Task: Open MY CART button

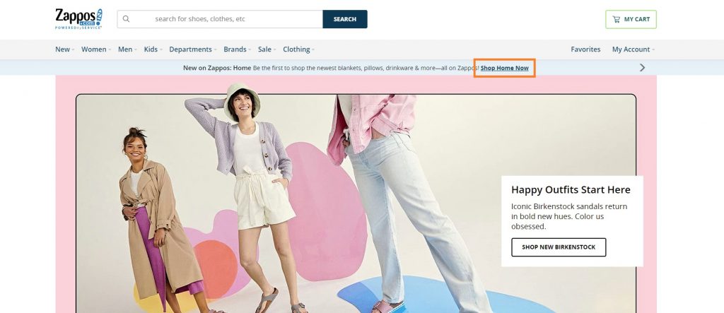Action: point(631,19)
